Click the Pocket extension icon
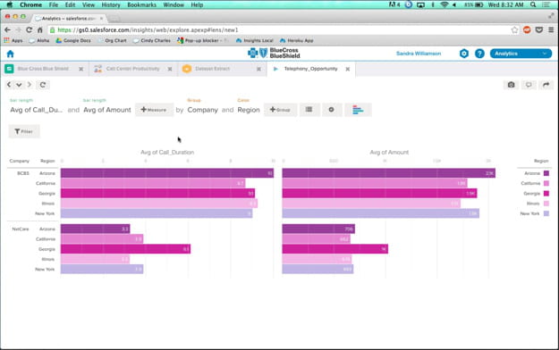 tap(539, 29)
